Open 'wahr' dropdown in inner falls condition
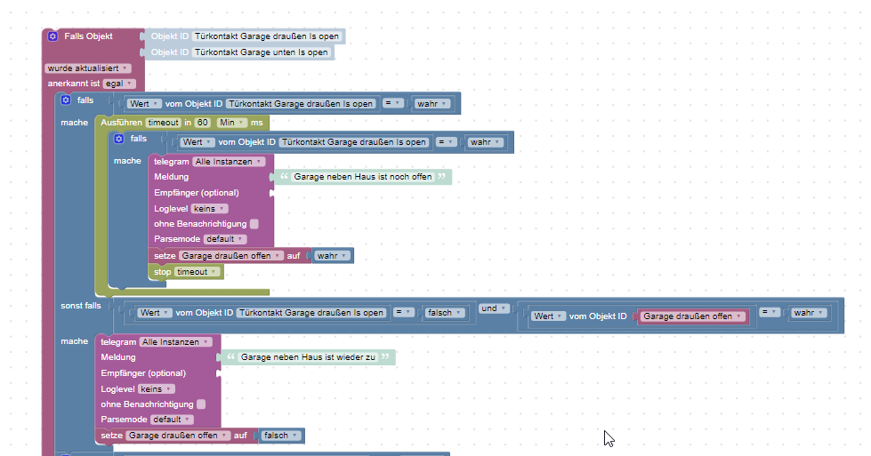Image resolution: width=871 pixels, height=456 pixels. (x=485, y=142)
